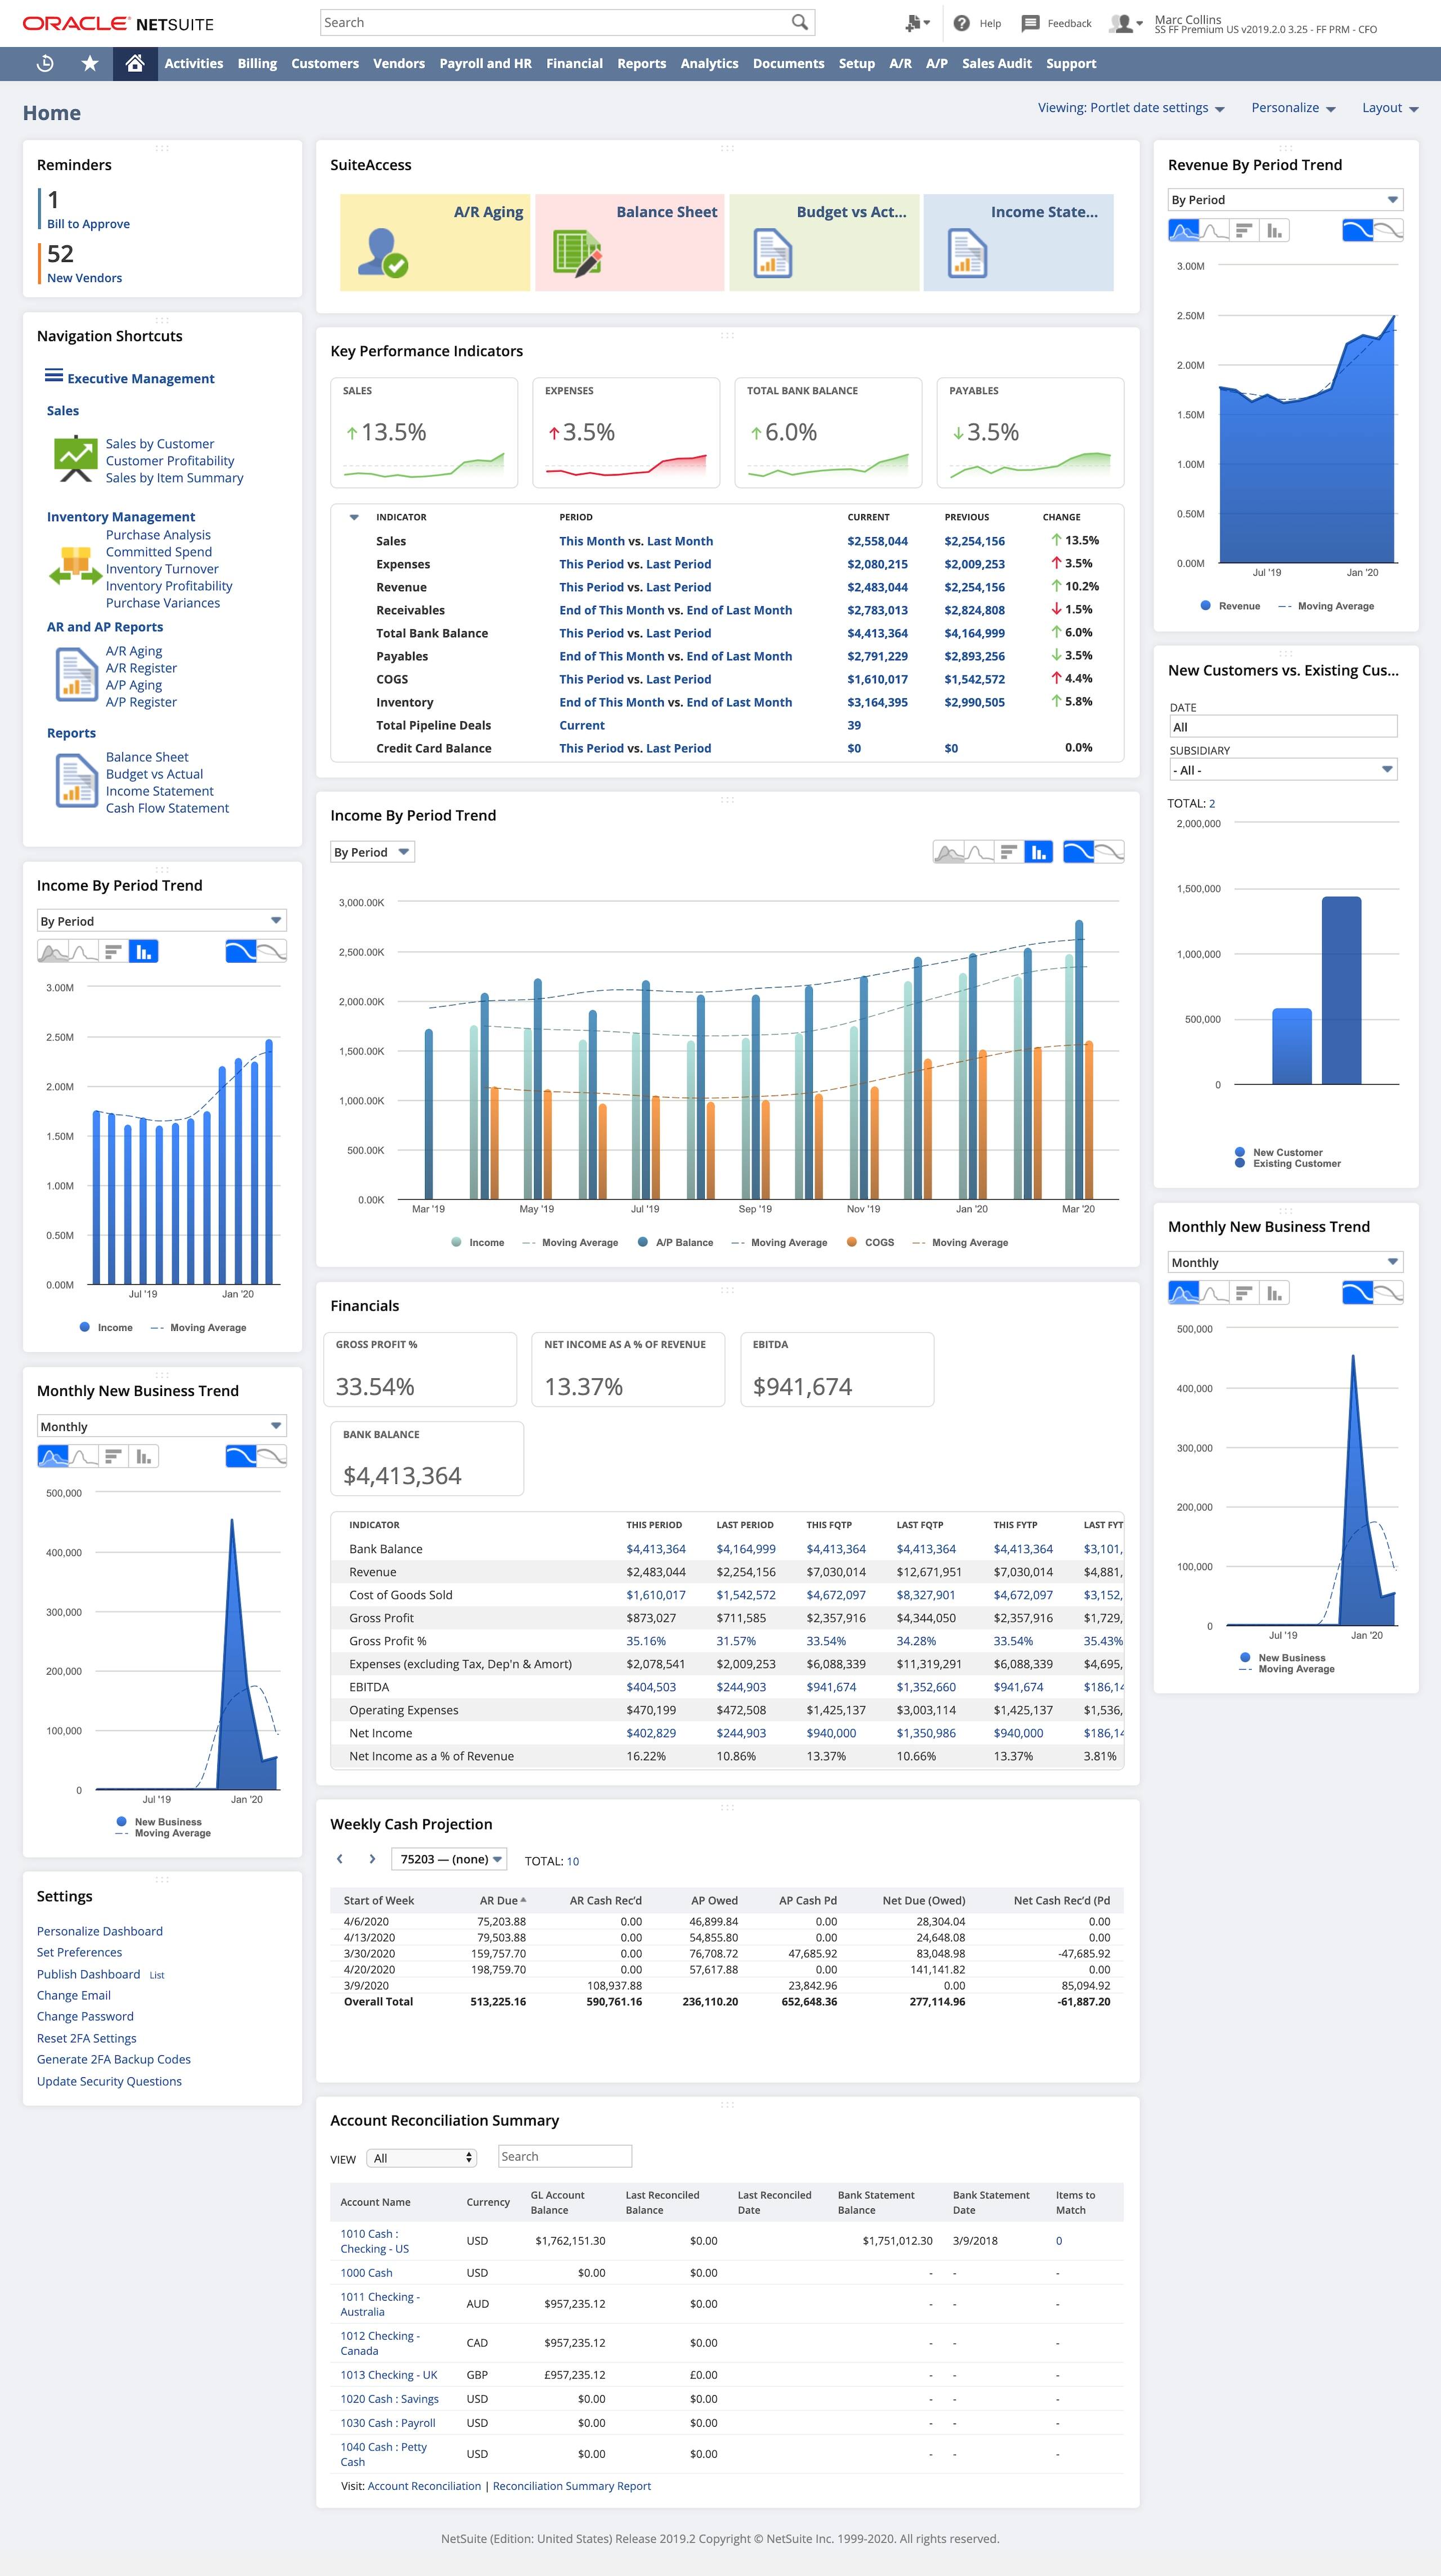Open the Create New document-plus icon
Viewport: 1441px width, 2576px height.
pyautogui.click(x=913, y=23)
